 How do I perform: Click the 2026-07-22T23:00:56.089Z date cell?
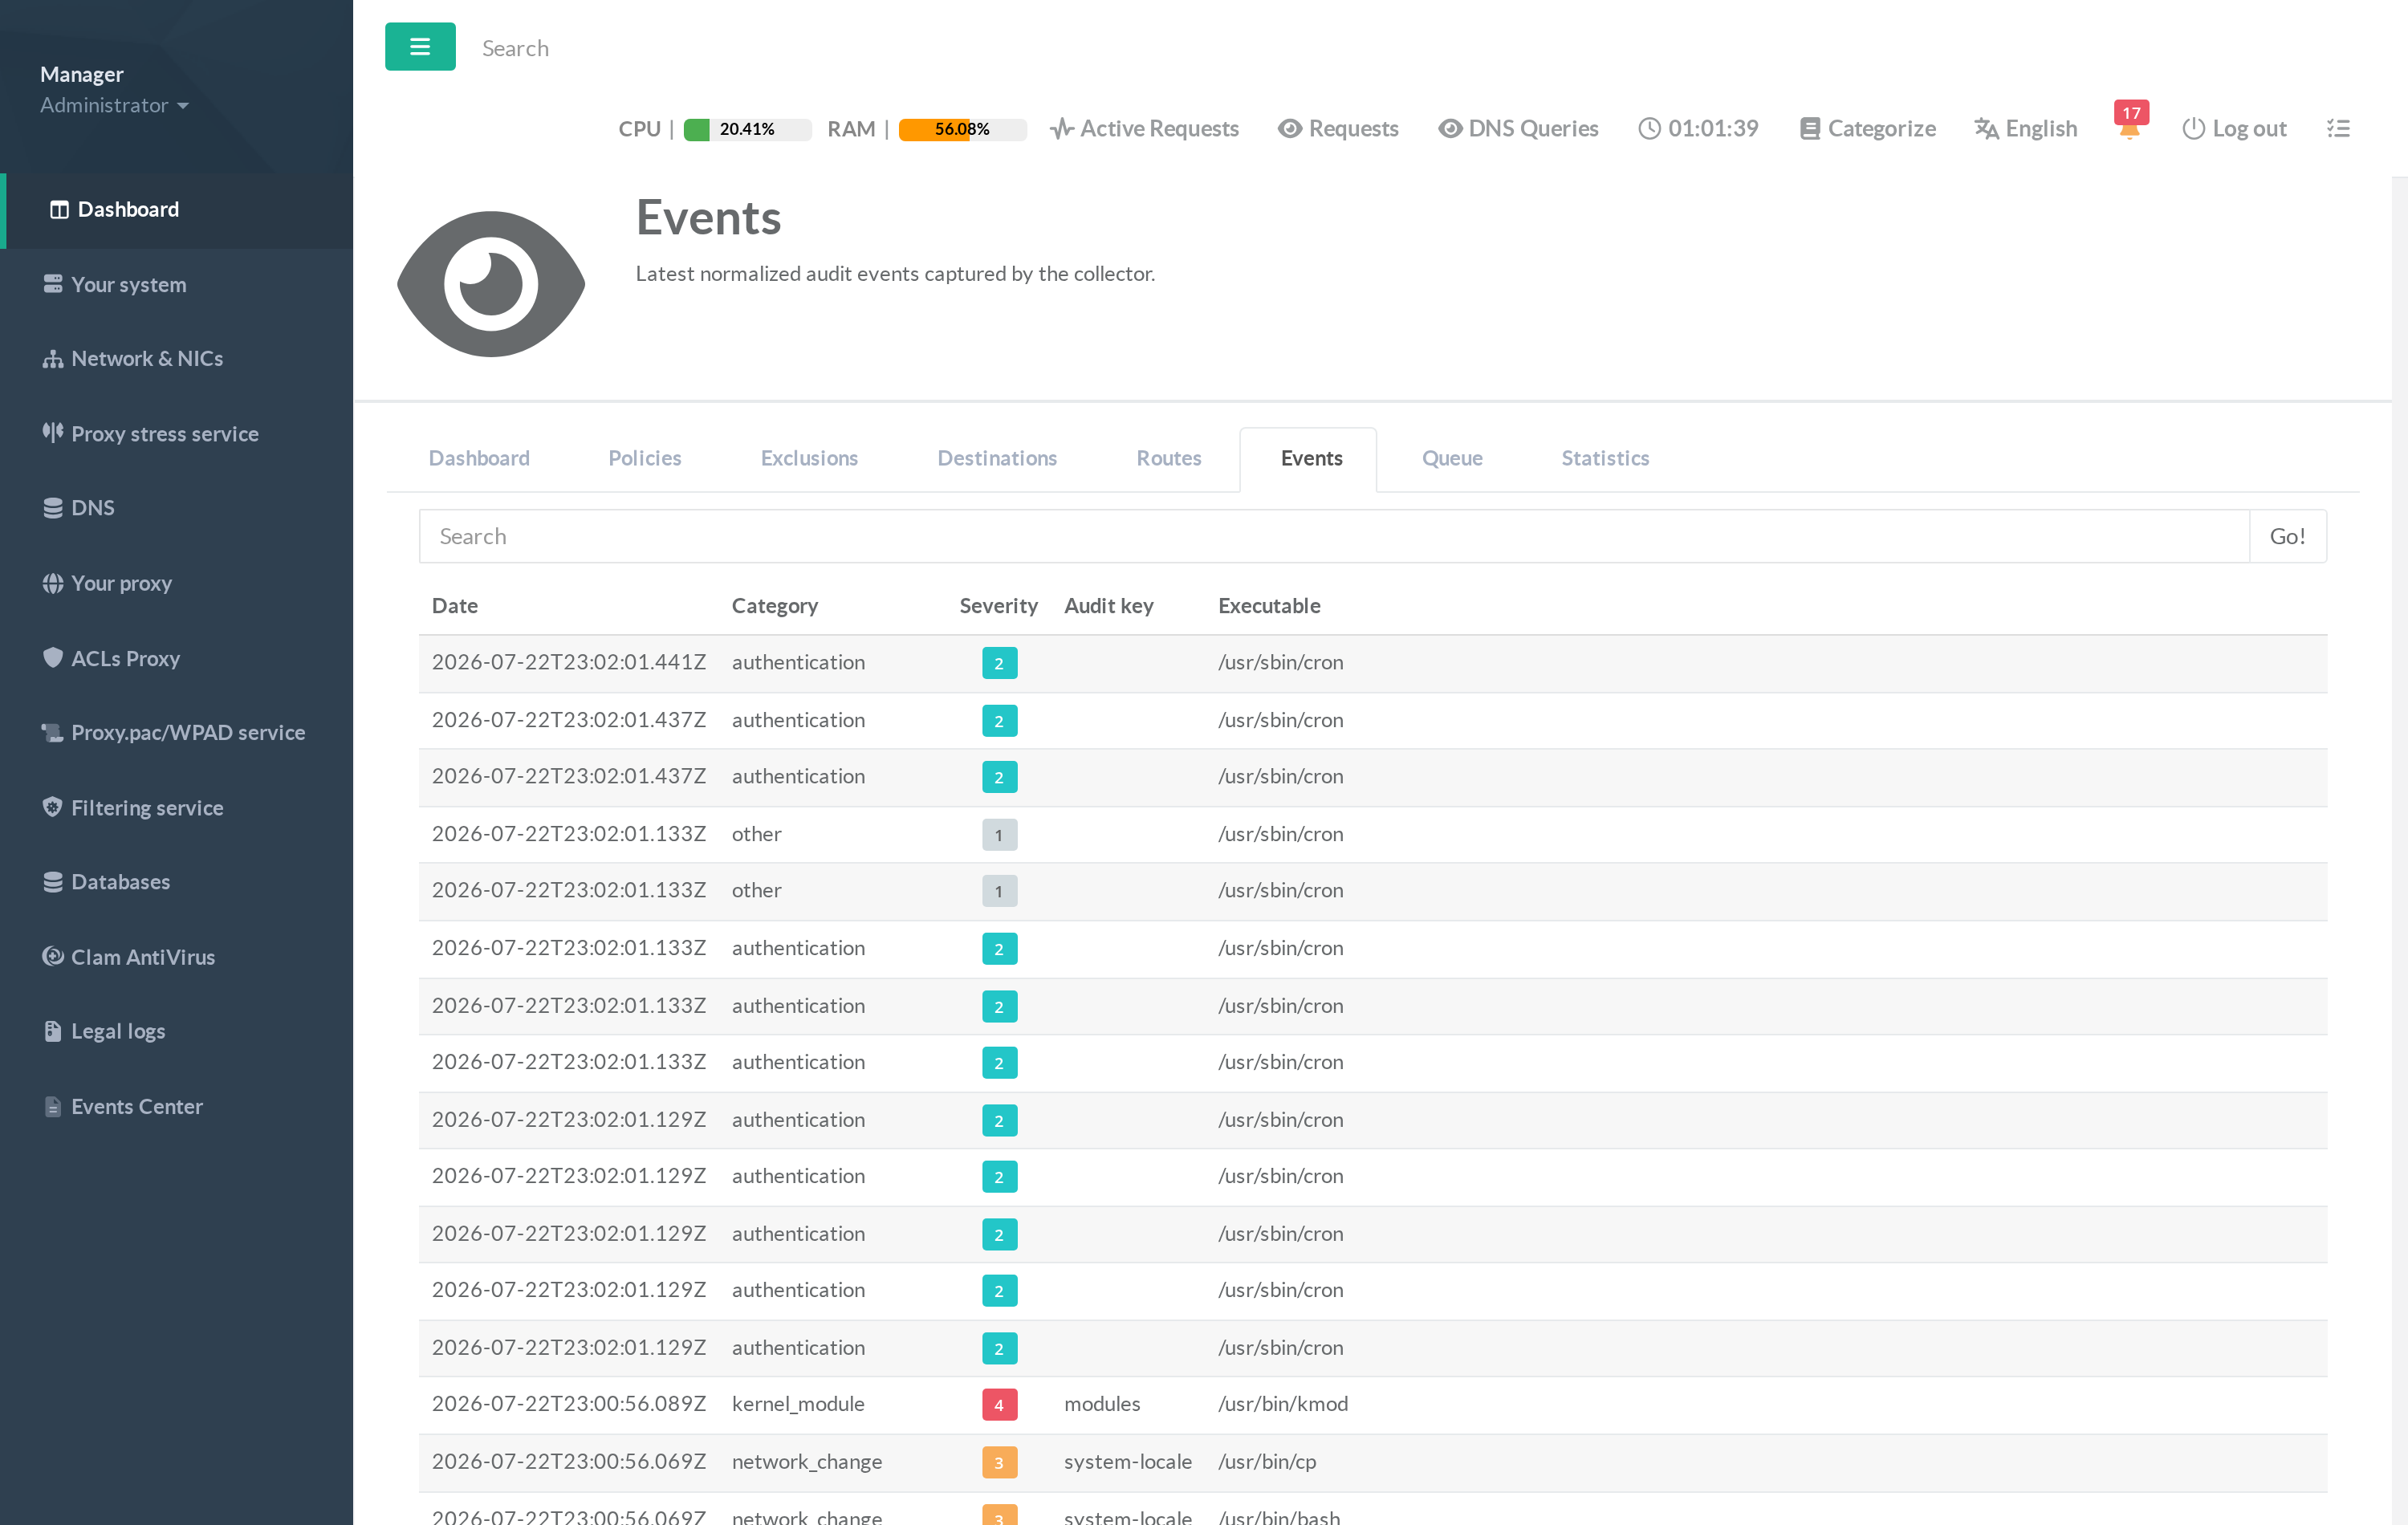click(x=569, y=1405)
